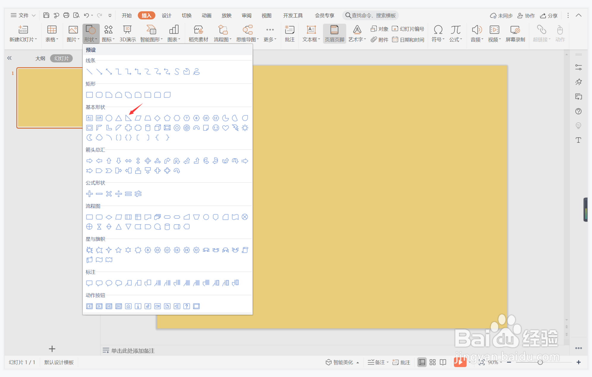Open the table (表格) dropdown
Screen dimensions: 592x377
pos(52,40)
